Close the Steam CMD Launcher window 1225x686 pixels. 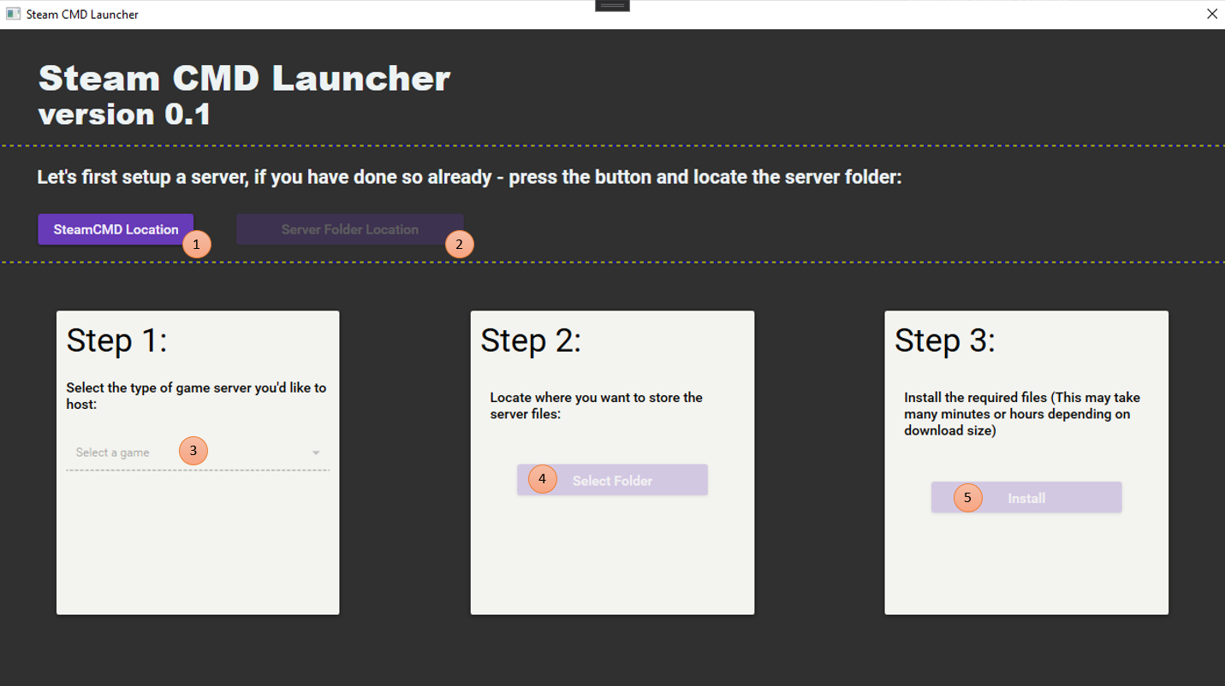point(1211,14)
